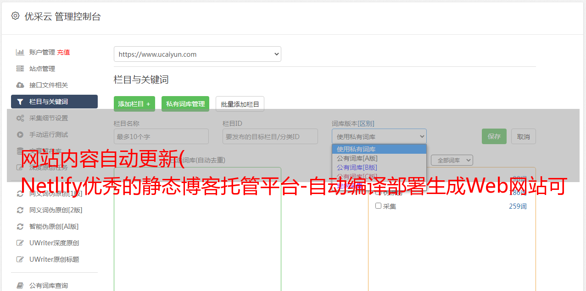Click the gear icon beside 优采云 管理控制台

click(x=16, y=16)
